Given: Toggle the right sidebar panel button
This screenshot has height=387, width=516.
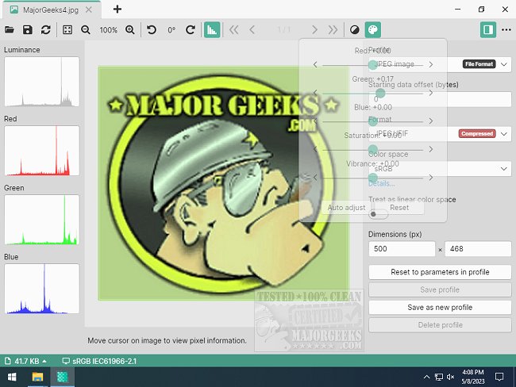Looking at the screenshot, I should (487, 29).
